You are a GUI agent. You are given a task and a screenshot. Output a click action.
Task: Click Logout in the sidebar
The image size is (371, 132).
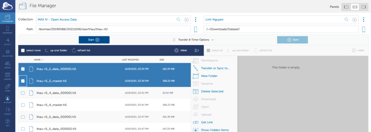pos(8,111)
